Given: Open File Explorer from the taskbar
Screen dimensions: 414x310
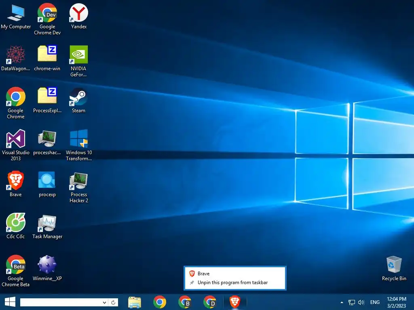Looking at the screenshot, I should pos(135,302).
